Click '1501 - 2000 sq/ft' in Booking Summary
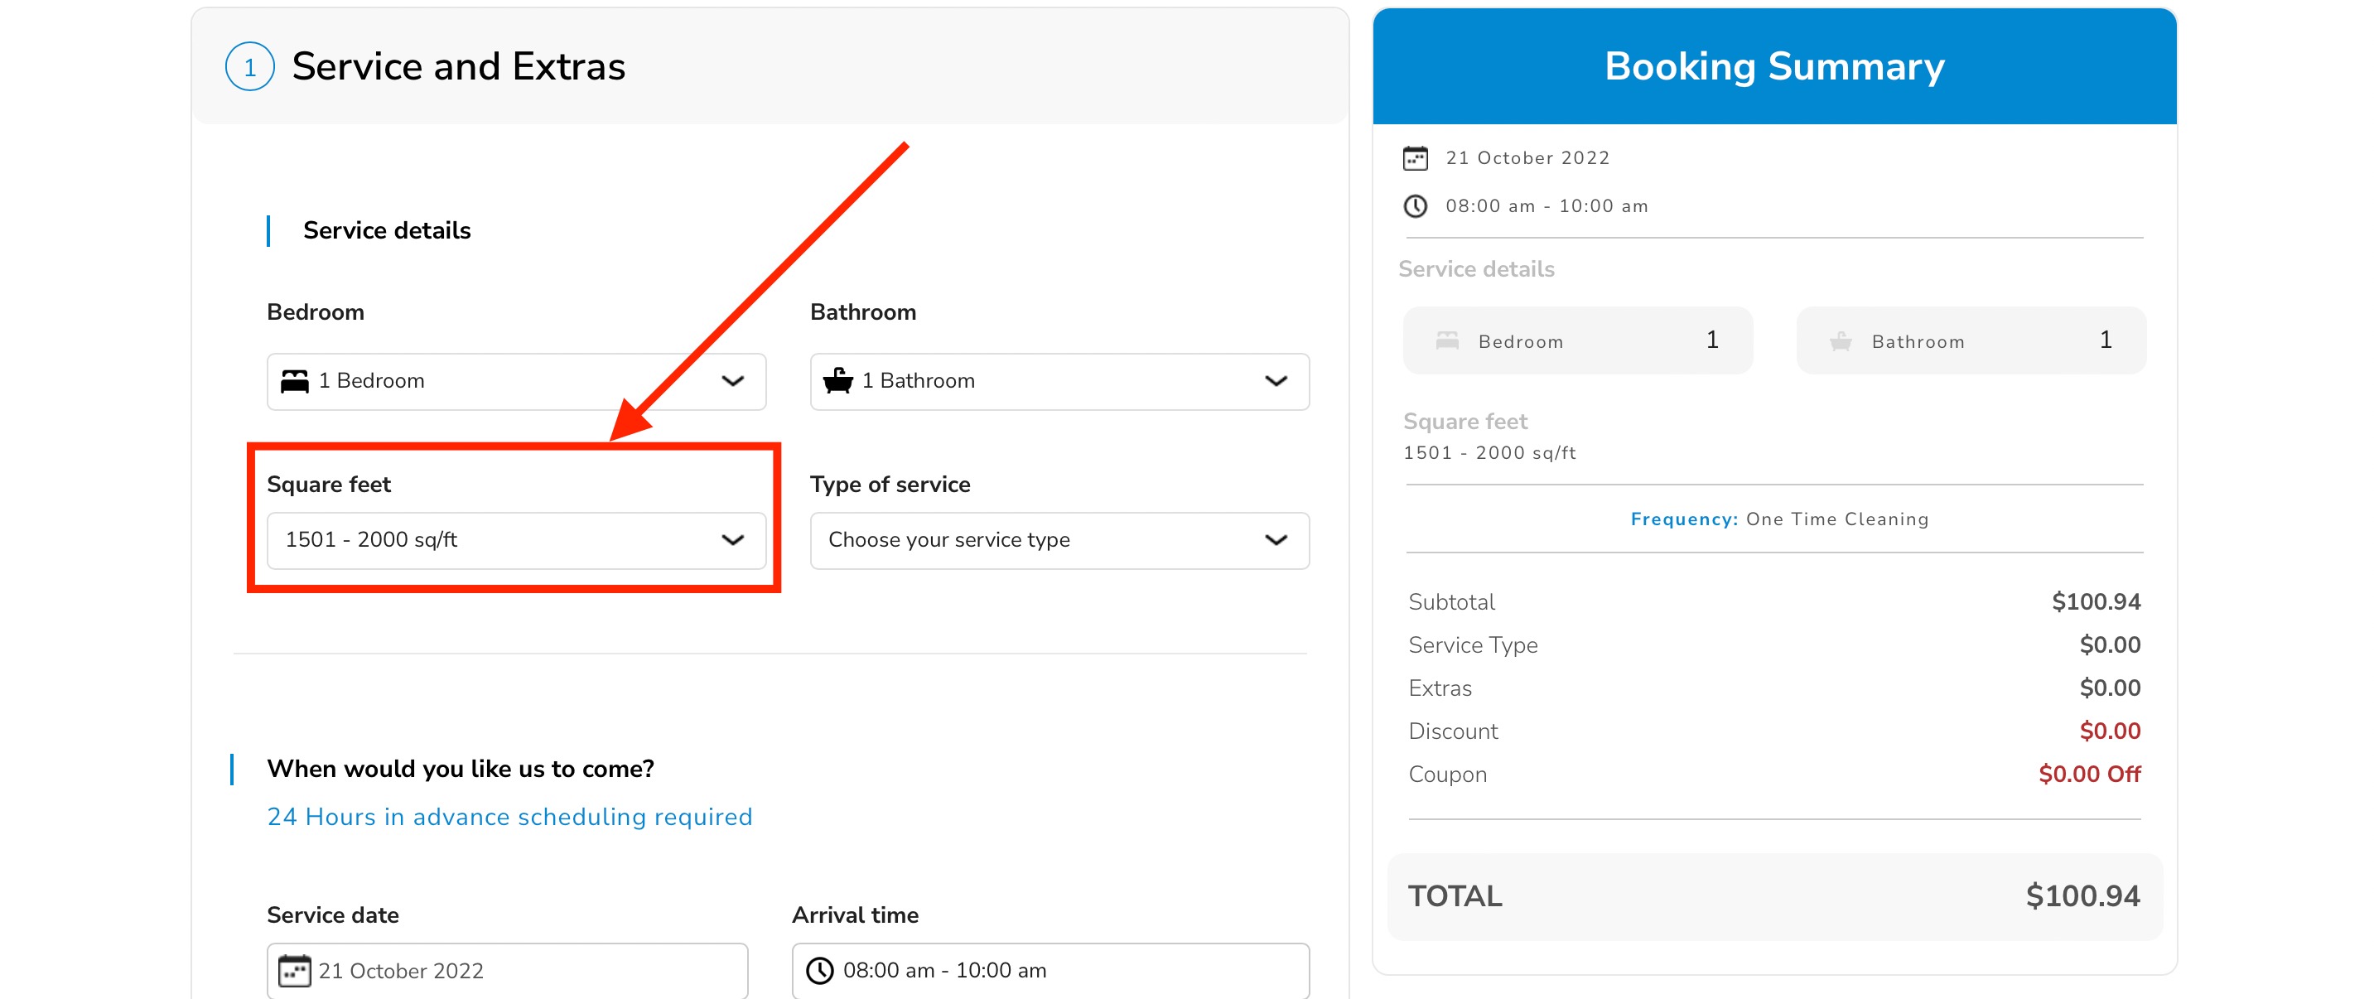Viewport: 2374px width, 999px height. [x=1489, y=452]
